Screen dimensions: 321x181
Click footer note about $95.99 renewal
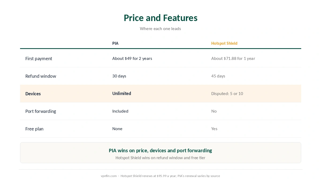pyautogui.click(x=170, y=176)
